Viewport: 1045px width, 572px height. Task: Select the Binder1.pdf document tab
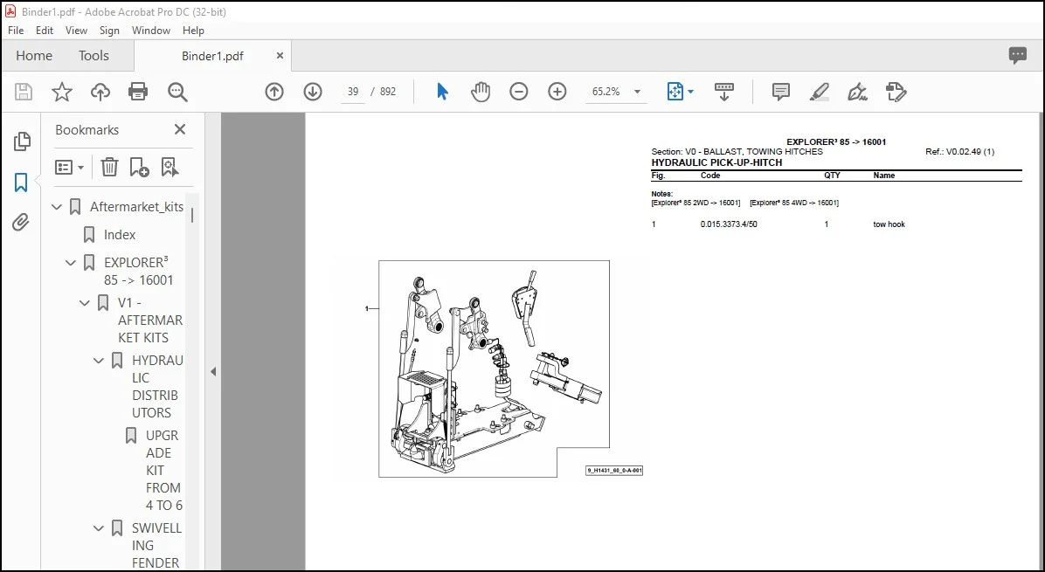pyautogui.click(x=212, y=57)
